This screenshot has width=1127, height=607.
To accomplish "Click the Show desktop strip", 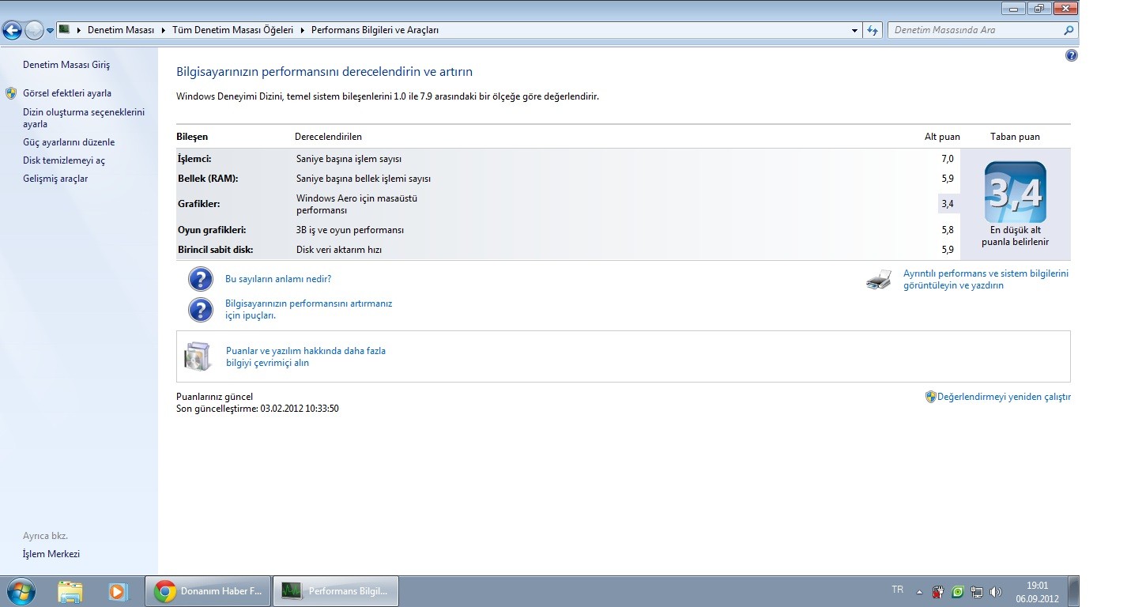I will (x=1073, y=591).
